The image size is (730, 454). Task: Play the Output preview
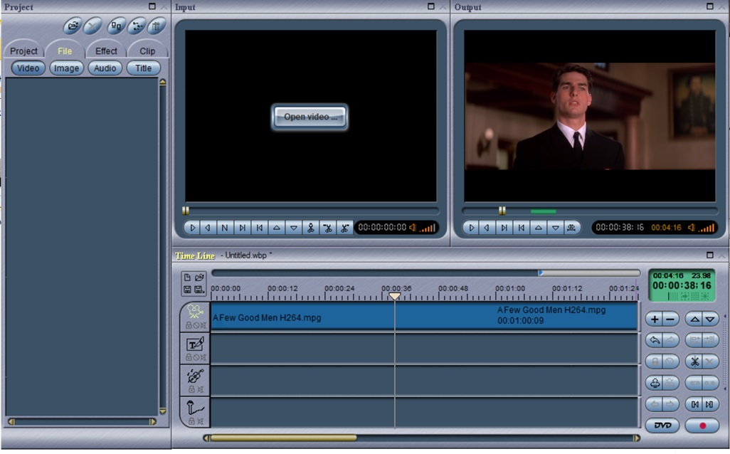[471, 228]
